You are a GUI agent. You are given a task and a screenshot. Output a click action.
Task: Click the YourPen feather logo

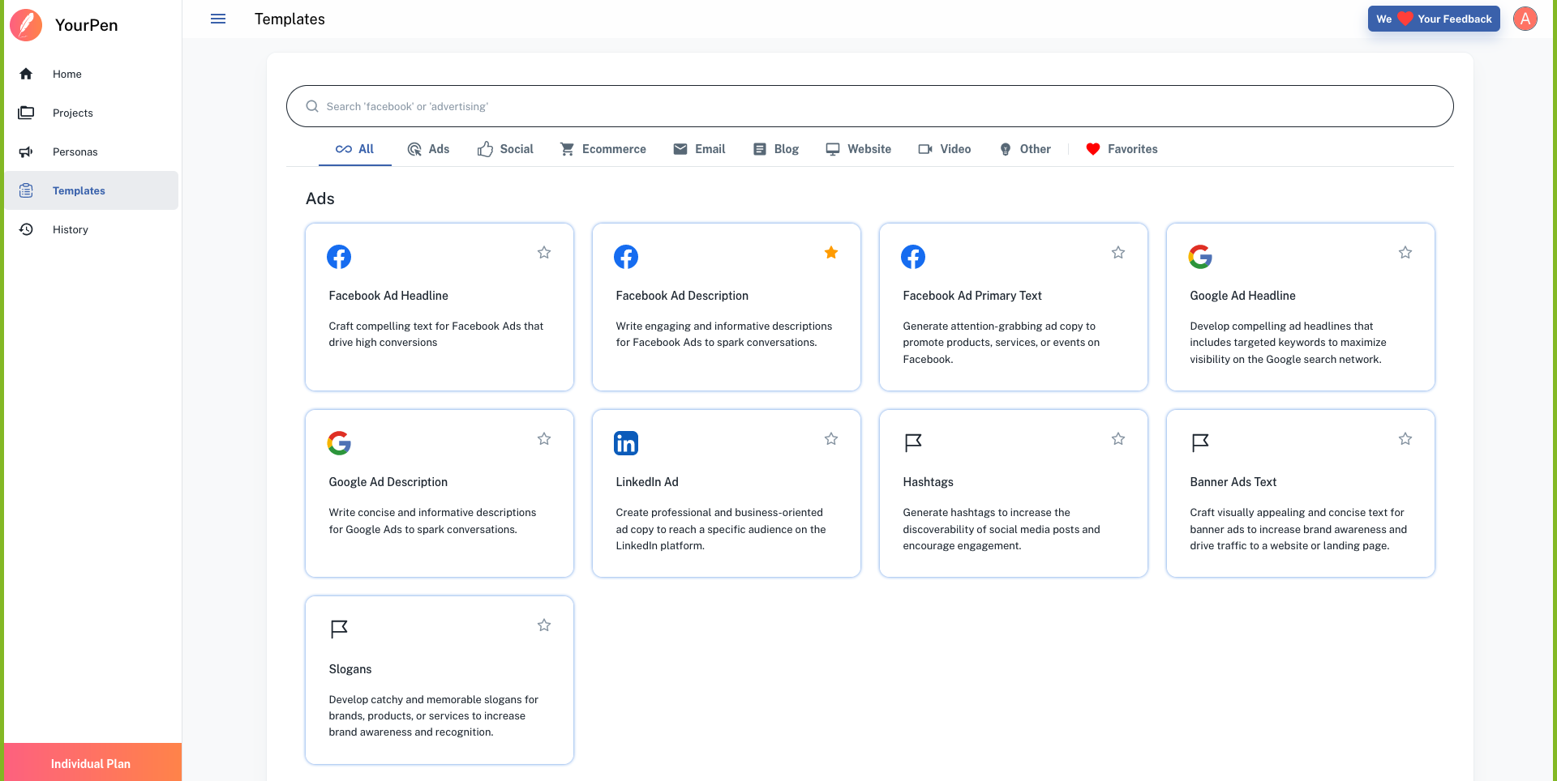click(26, 25)
